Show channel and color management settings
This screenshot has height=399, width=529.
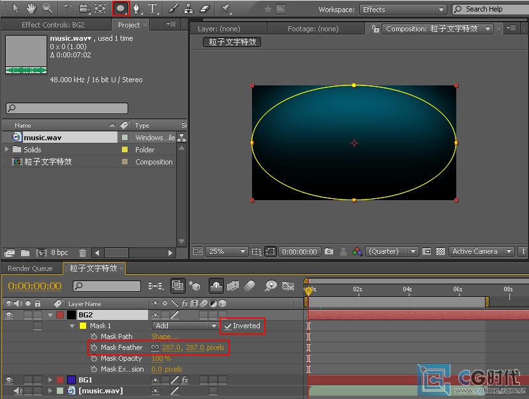click(357, 251)
